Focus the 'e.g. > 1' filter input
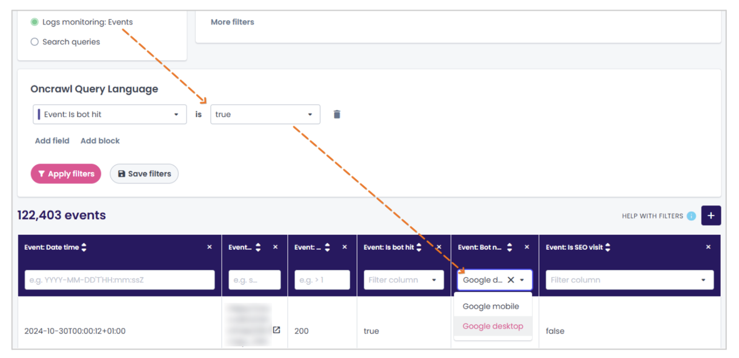 point(322,280)
